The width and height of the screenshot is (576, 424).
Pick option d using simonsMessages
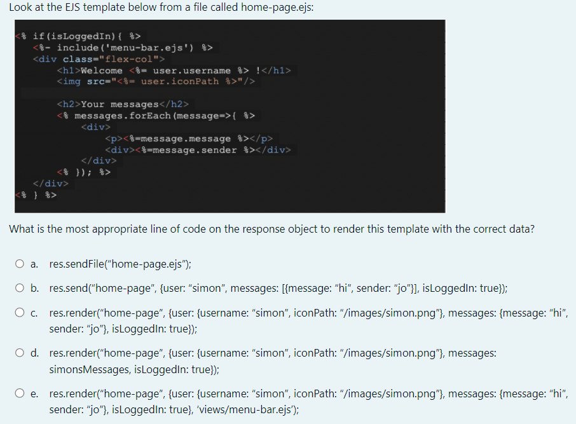click(20, 353)
